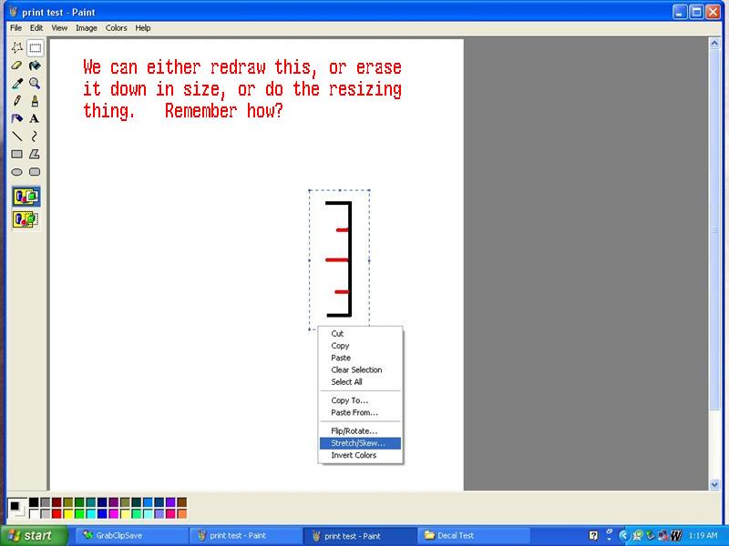Open Decal Test folder from taskbar
The image size is (729, 546).
(x=474, y=536)
